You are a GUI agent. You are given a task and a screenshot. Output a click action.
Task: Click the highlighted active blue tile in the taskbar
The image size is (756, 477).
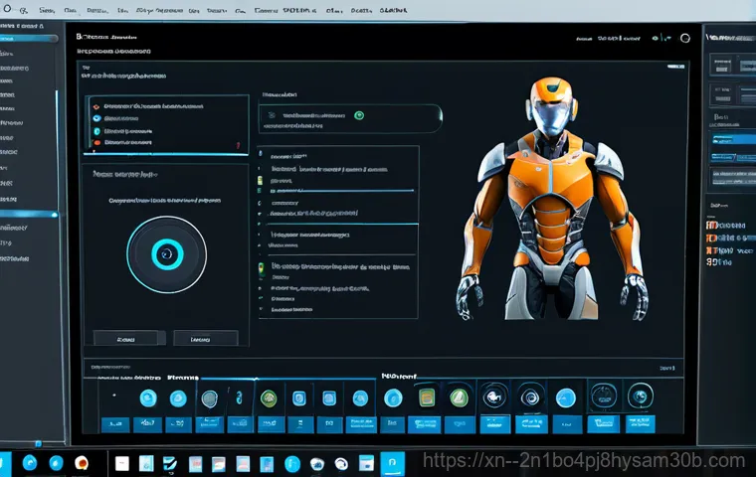click(392, 463)
